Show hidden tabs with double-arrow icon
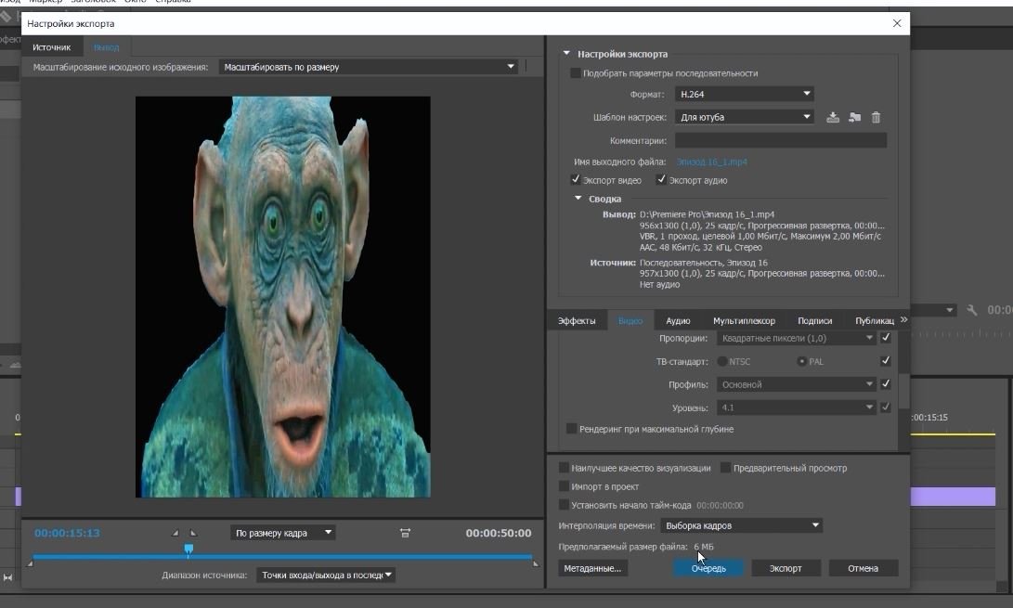 click(x=903, y=320)
